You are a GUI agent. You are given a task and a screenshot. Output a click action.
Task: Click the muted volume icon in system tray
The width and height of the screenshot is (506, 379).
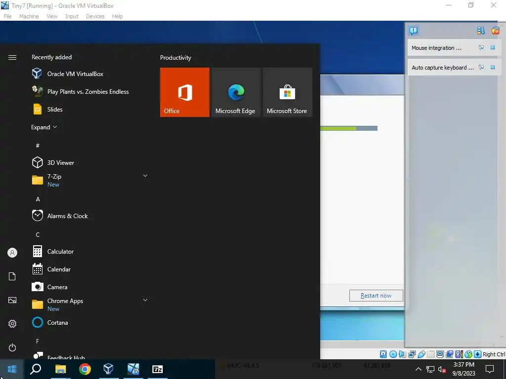(x=442, y=369)
